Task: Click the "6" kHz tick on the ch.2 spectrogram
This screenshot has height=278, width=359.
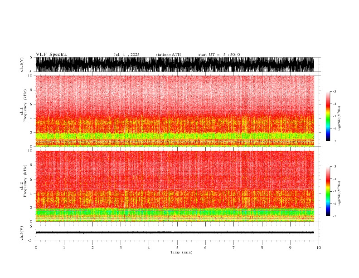Action: coord(32,179)
